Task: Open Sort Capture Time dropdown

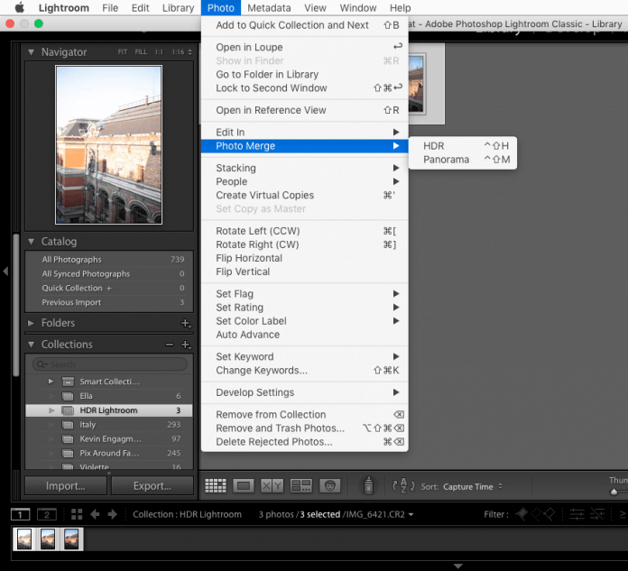Action: [x=473, y=486]
